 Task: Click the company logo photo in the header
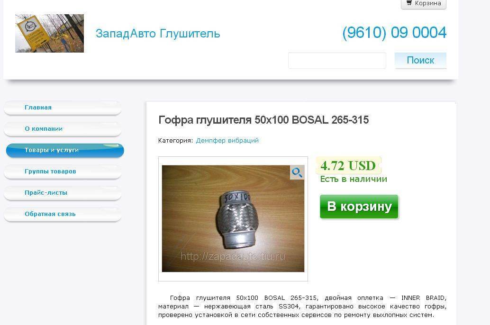49,33
